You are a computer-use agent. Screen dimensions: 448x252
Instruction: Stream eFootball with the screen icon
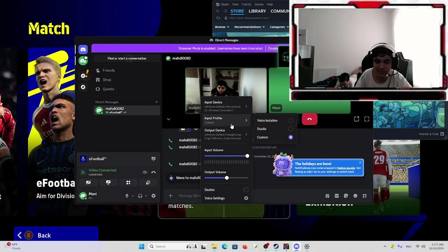[153, 159]
